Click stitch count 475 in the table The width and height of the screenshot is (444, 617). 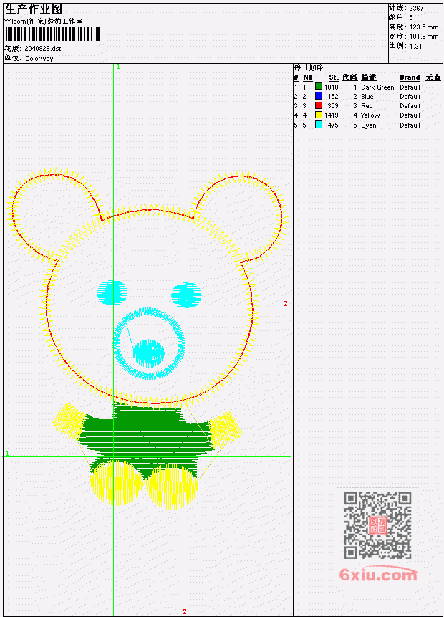[x=333, y=125]
